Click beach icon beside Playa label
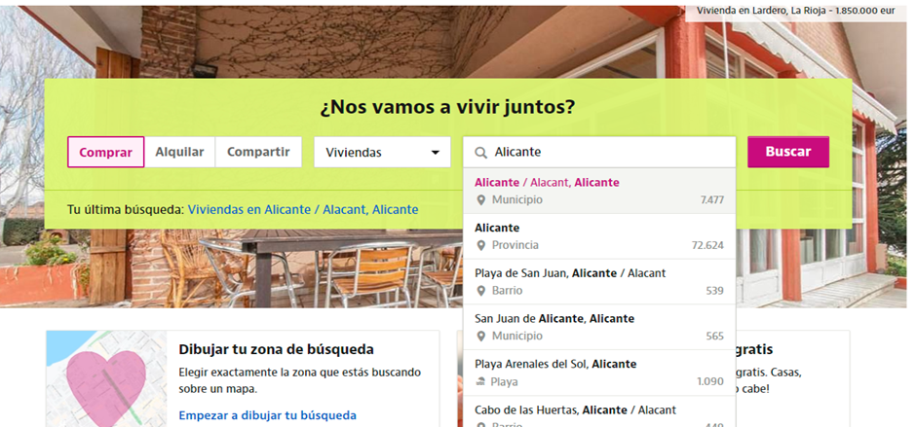The image size is (916, 427). point(480,381)
